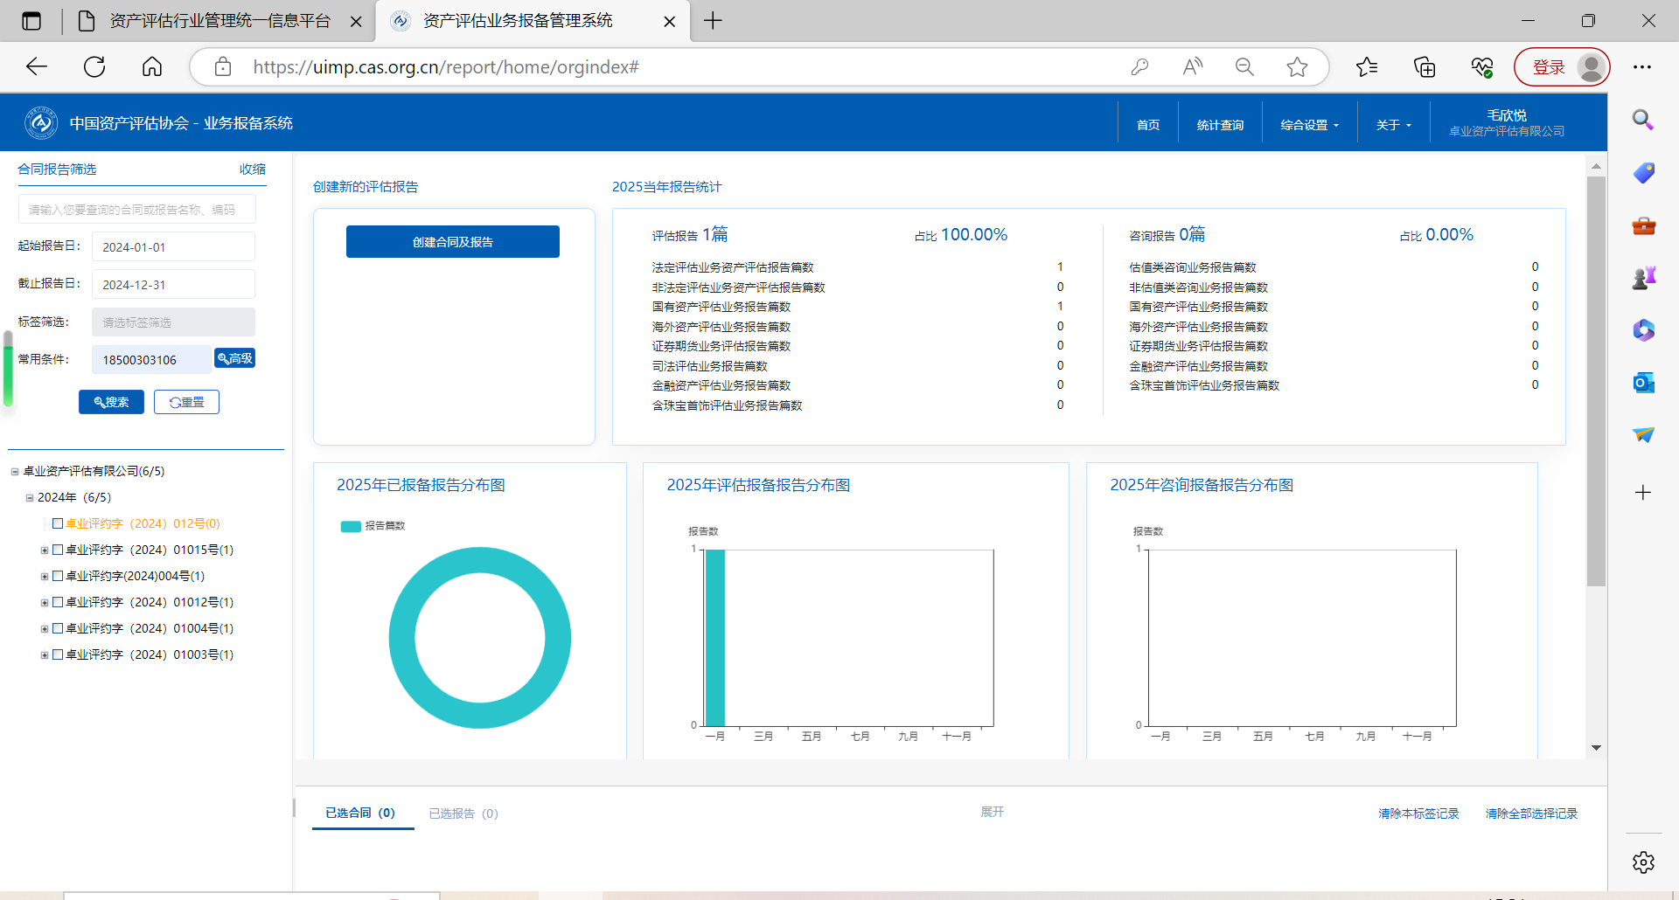Select checkbox for 卓业评约字（2024）01003号
Viewport: 1679px width, 900px height.
click(58, 654)
